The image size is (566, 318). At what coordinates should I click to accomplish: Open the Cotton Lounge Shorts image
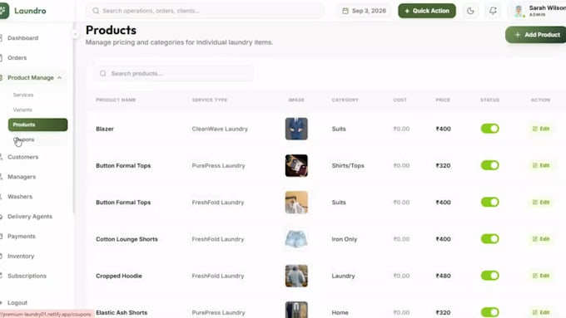296,239
